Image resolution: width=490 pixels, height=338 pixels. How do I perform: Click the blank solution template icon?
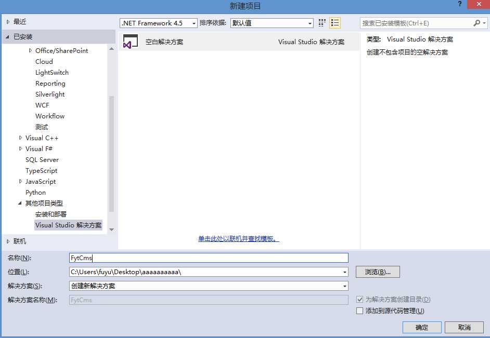coord(131,42)
